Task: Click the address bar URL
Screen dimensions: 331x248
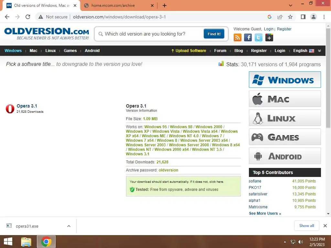Action: (x=120, y=17)
